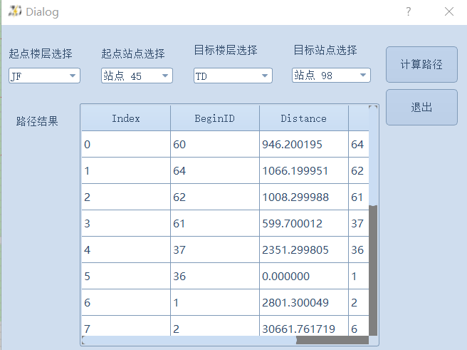Close the Dialog window

pyautogui.click(x=448, y=11)
